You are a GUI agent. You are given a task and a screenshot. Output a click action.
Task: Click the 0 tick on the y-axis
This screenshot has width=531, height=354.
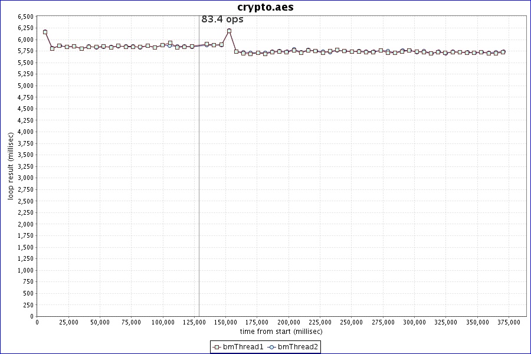click(x=32, y=316)
